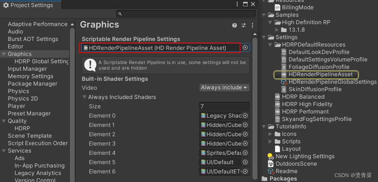Click the search magnifier icon in settings

point(120,14)
